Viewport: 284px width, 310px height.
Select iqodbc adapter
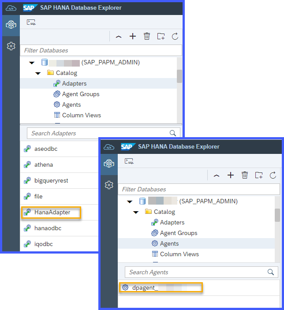60,244
